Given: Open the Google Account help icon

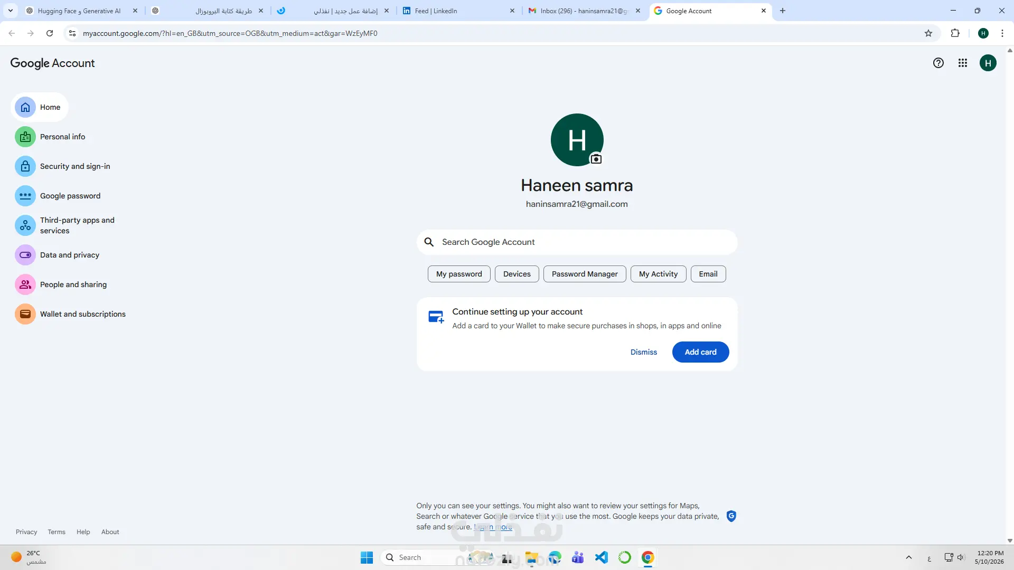Looking at the screenshot, I should pos(938,63).
